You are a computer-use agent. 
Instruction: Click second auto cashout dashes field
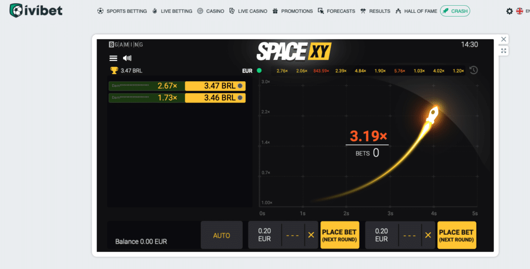pos(409,235)
